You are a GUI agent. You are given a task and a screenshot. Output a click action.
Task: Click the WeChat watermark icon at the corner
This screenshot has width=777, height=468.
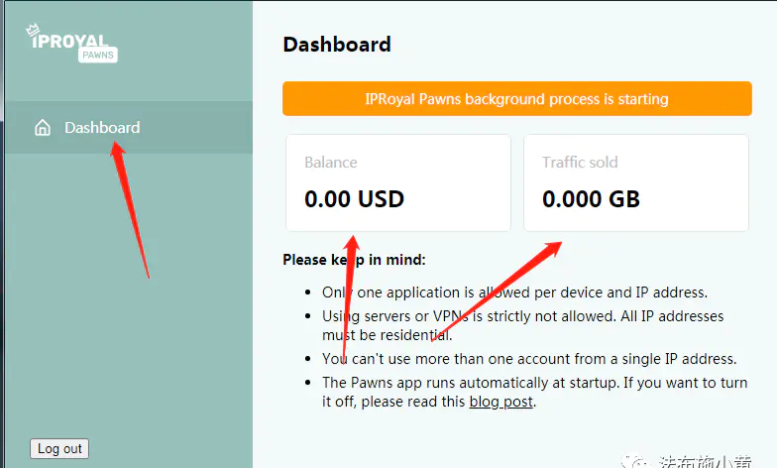pyautogui.click(x=635, y=462)
